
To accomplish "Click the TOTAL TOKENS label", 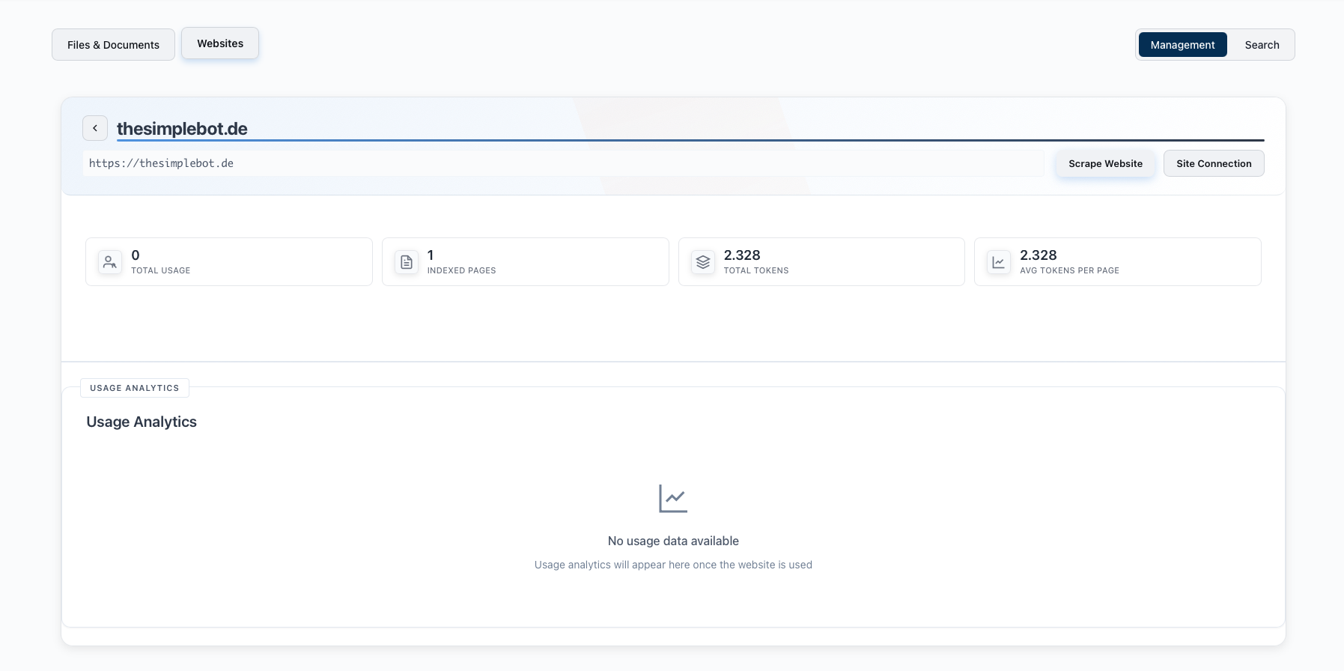I will 756,270.
